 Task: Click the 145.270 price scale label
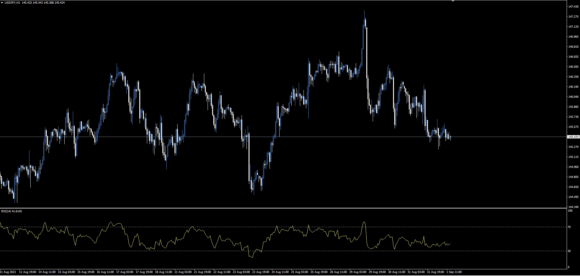[x=573, y=147]
